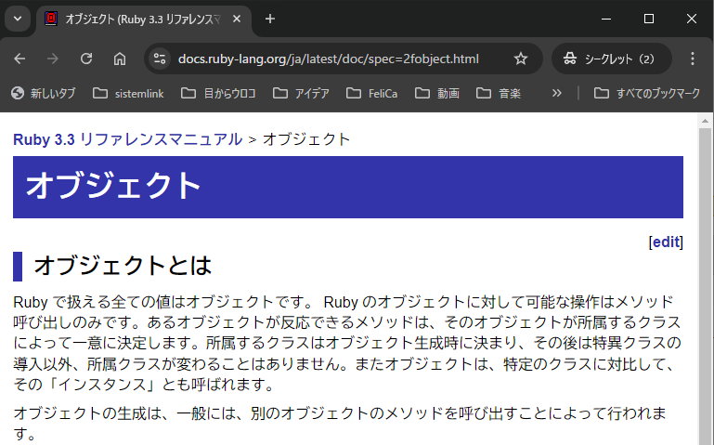The height and width of the screenshot is (445, 714).
Task: Click the scrollbar up arrow
Action: coord(705,121)
